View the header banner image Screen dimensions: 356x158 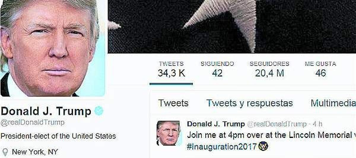pos(232,27)
